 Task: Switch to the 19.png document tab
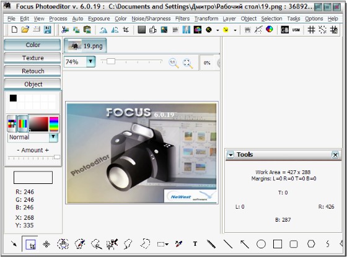coord(86,46)
